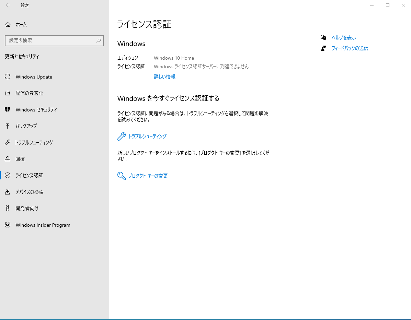
Task: Click the Windows セキュリティ shield icon
Action: pos(8,110)
